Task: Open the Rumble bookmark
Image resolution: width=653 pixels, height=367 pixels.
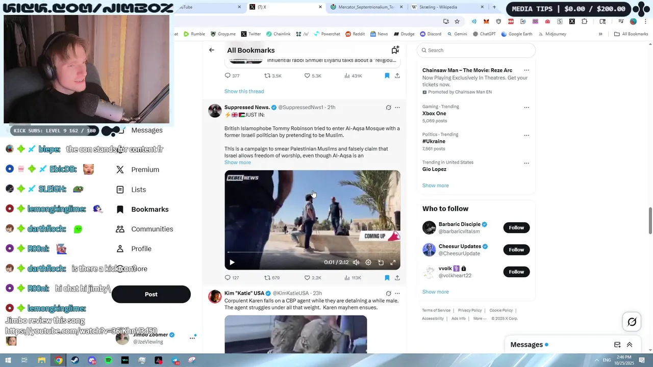Action: point(194,34)
